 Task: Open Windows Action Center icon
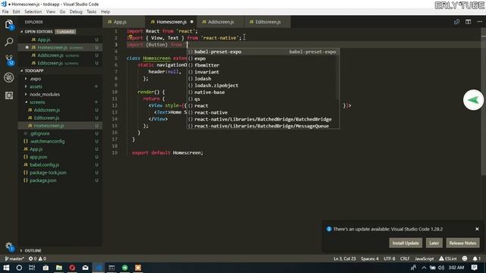click(x=474, y=268)
